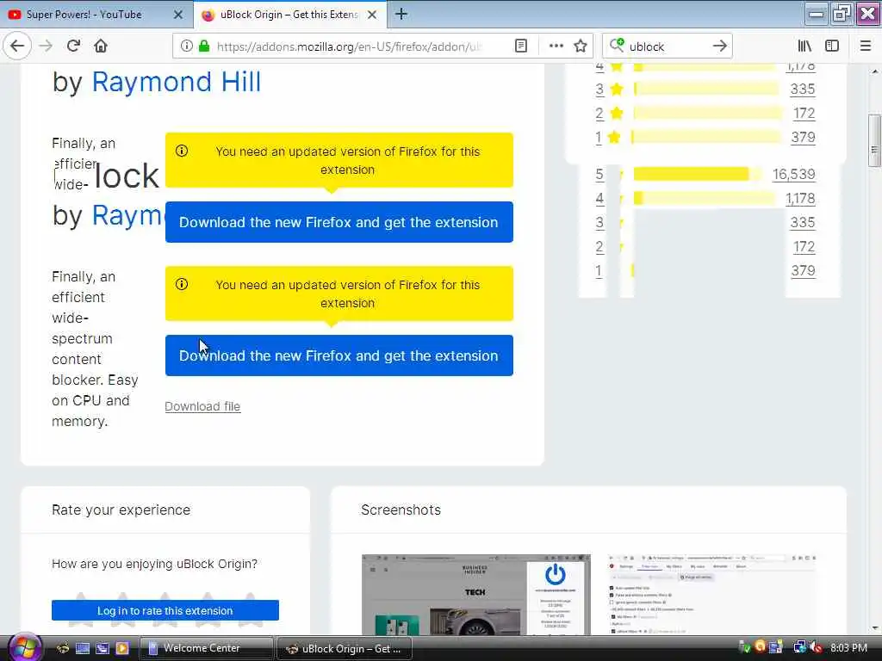Close the Super Powers YouTube tab
The height and width of the screenshot is (661, 882).
coord(177,15)
